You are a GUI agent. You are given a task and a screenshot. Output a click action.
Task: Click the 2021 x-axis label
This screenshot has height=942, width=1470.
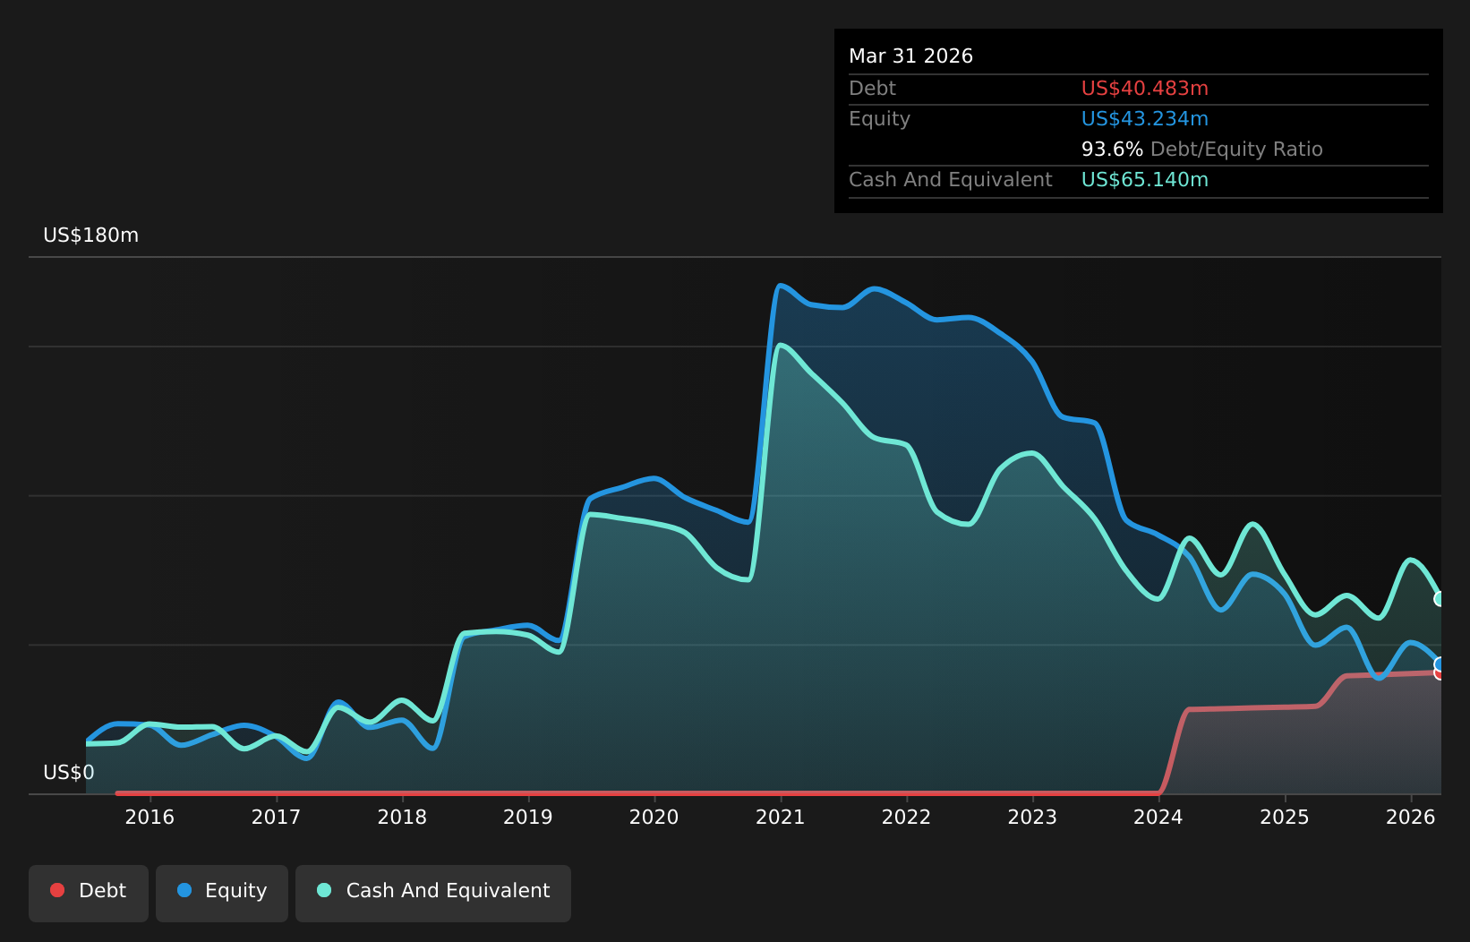(x=781, y=817)
